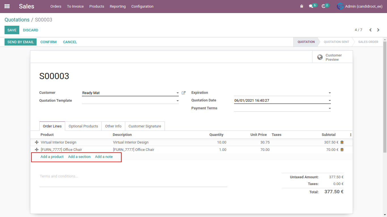Click the Sales Order status stage

point(368,42)
